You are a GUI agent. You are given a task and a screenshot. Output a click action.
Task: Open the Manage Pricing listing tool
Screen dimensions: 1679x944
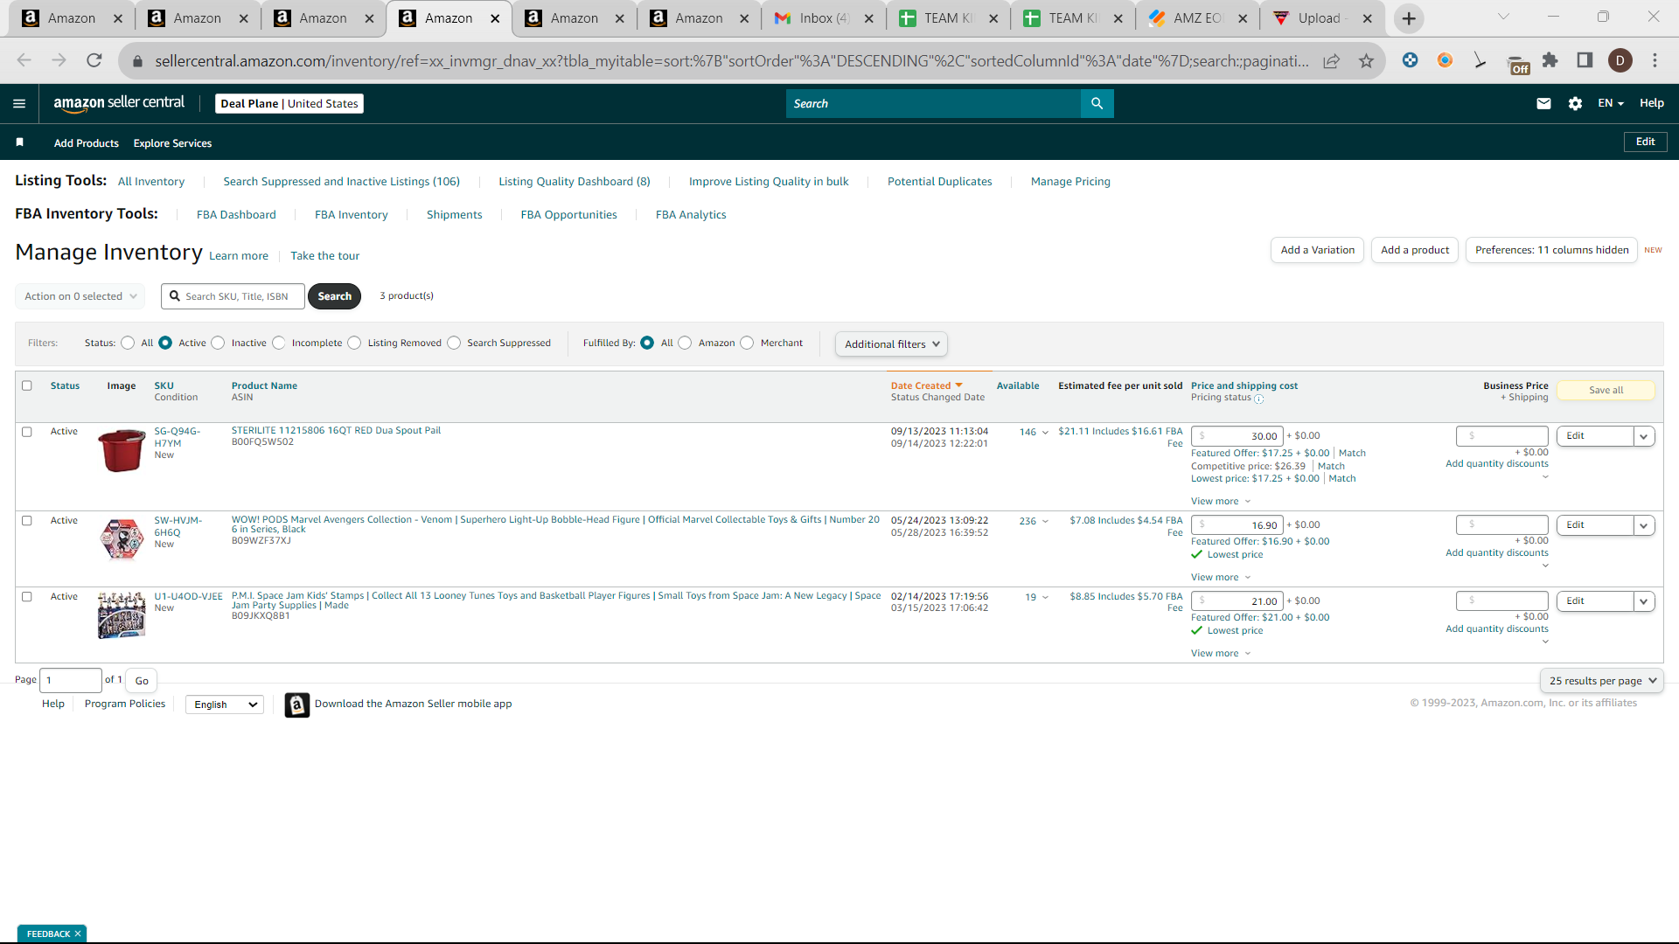click(1070, 182)
